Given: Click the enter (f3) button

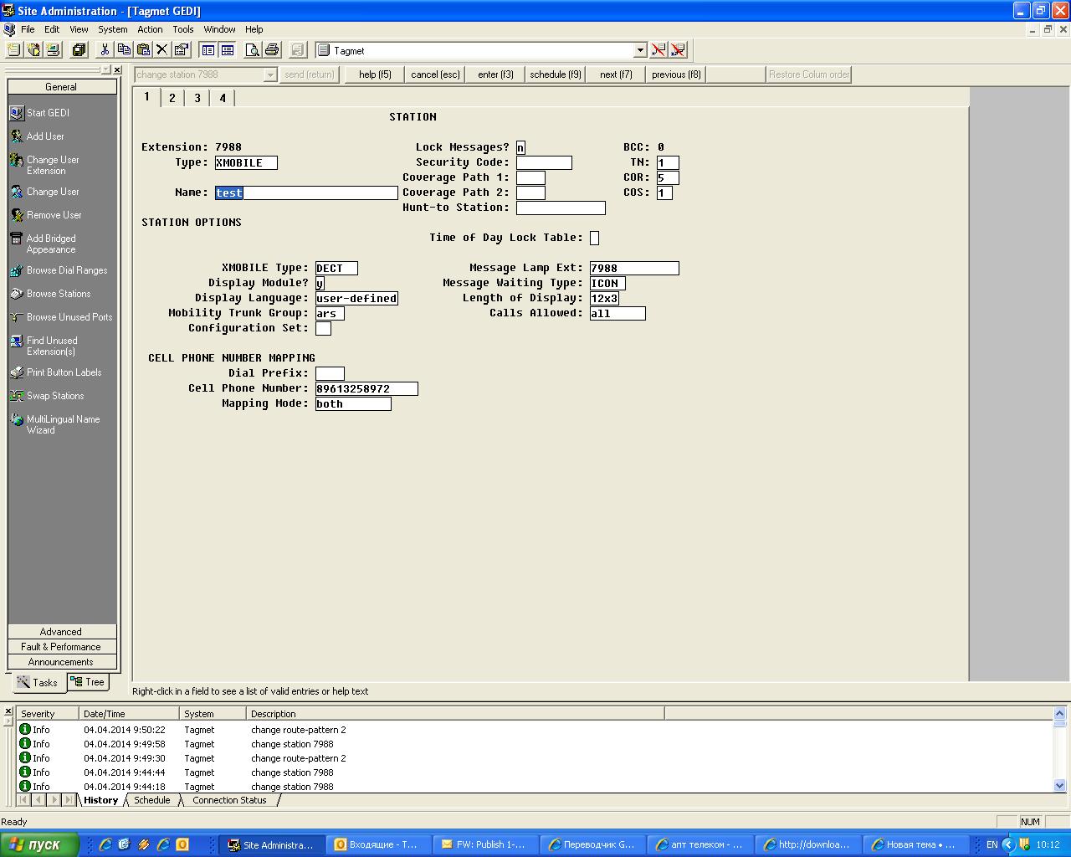Looking at the screenshot, I should (495, 74).
